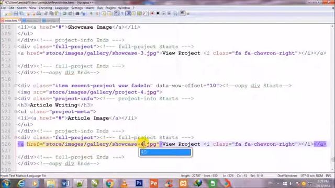Open the Encoding menu

46,8
